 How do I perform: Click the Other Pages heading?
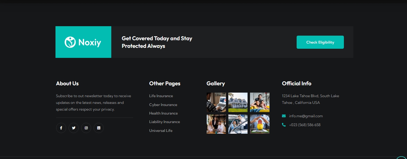click(x=165, y=83)
